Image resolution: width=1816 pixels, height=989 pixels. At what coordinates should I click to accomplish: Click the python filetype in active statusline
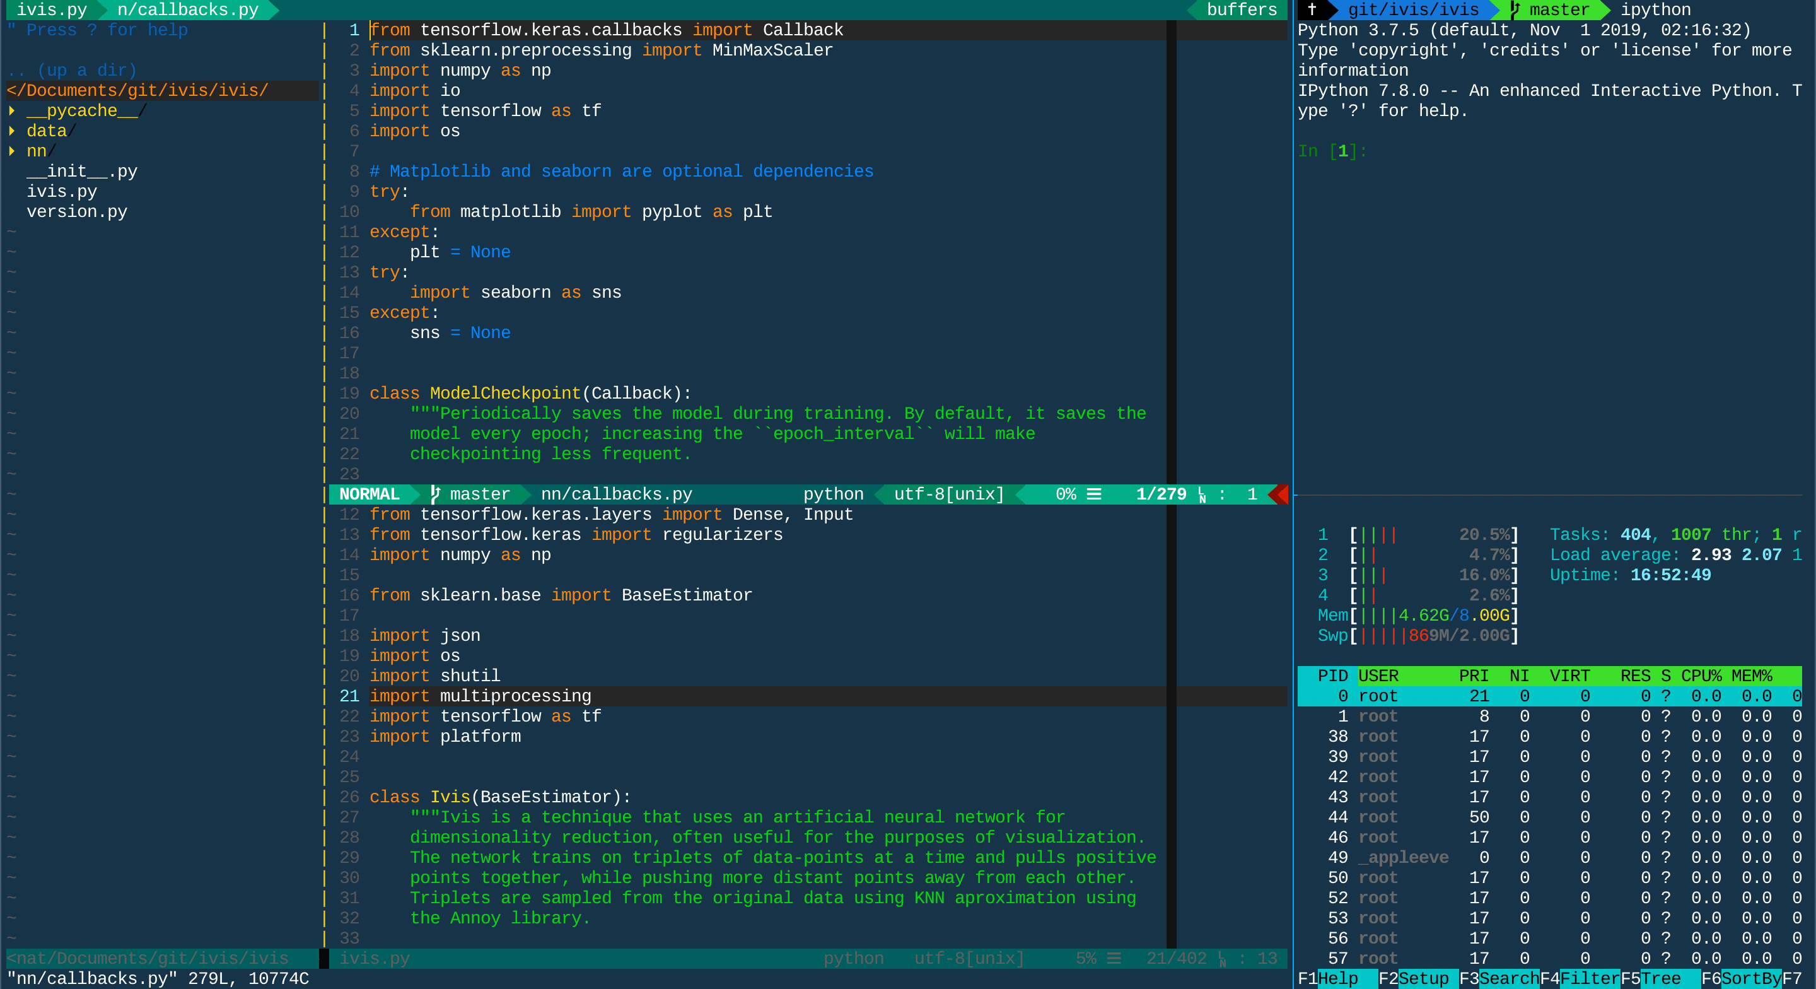[833, 494]
